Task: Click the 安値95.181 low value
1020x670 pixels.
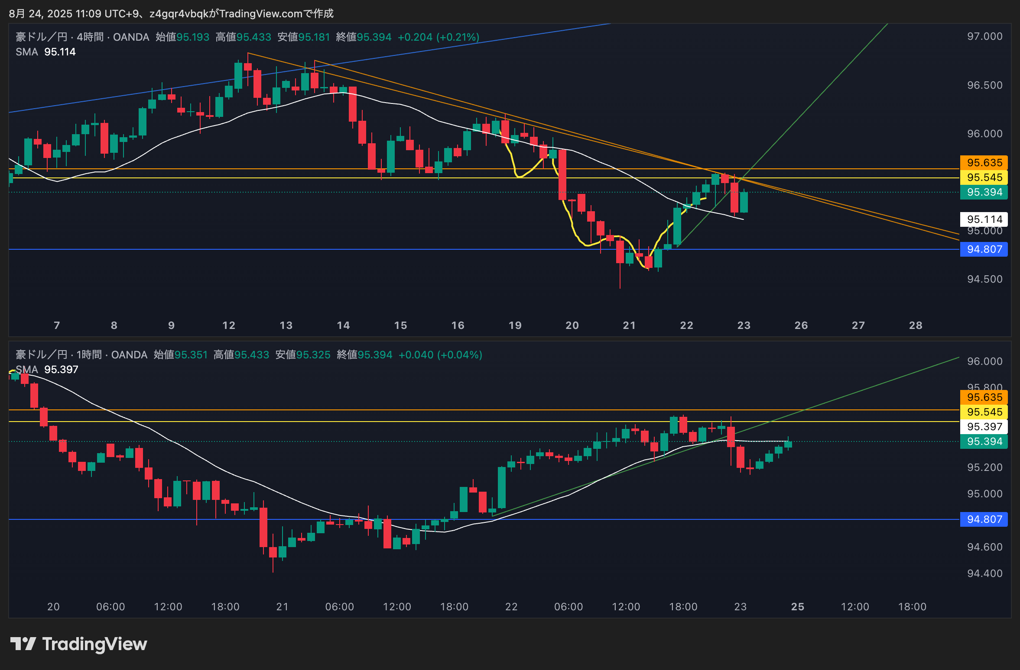Action: click(304, 37)
